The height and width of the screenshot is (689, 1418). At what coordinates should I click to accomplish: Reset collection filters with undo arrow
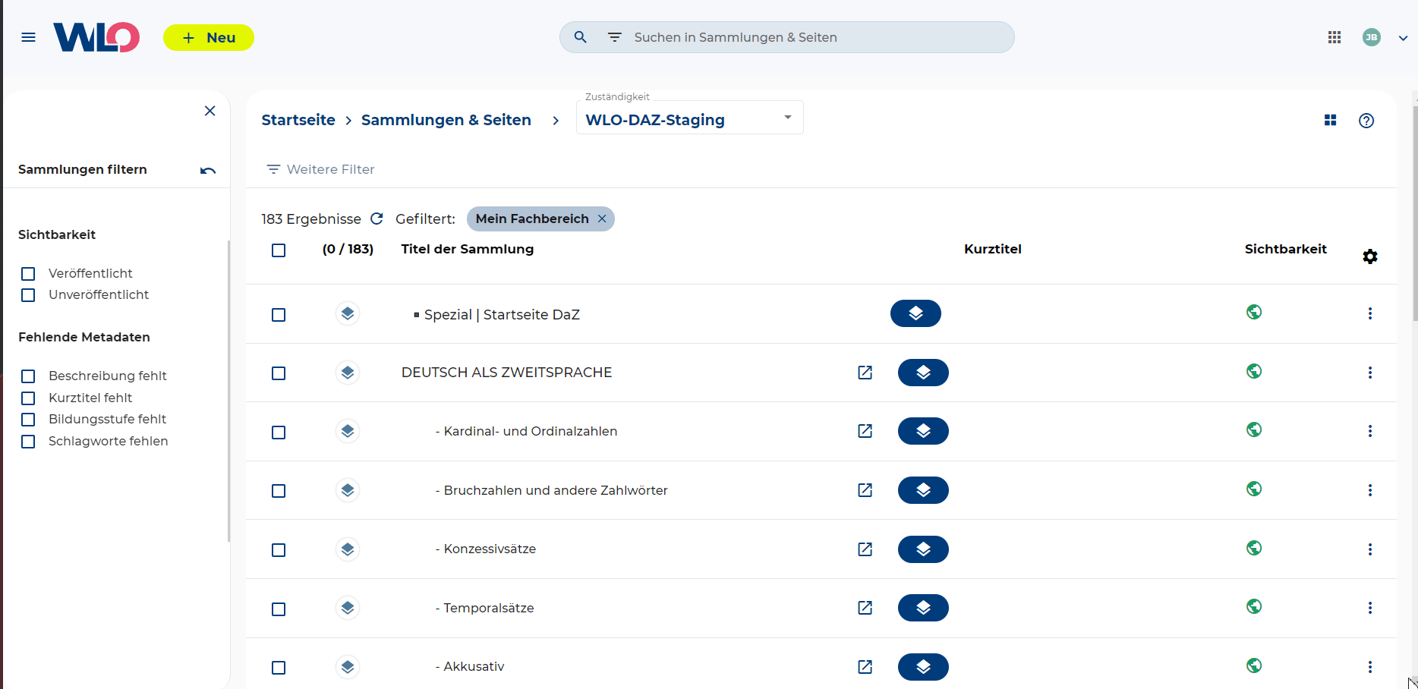point(208,170)
